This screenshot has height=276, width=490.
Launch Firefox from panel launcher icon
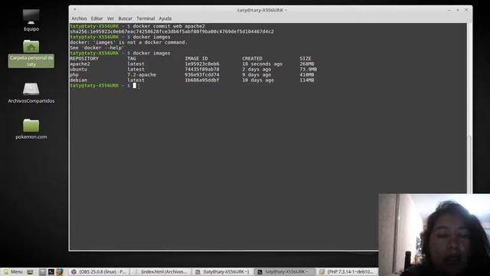(60, 272)
